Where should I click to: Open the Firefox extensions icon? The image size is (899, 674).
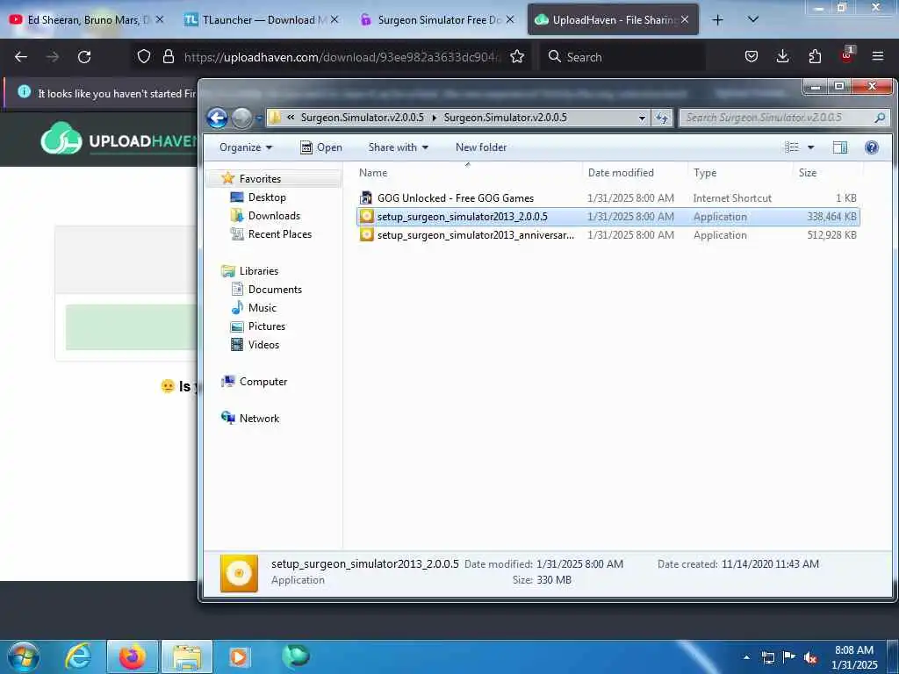coord(815,56)
